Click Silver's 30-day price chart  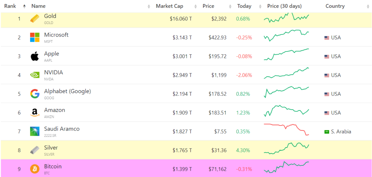(x=286, y=149)
